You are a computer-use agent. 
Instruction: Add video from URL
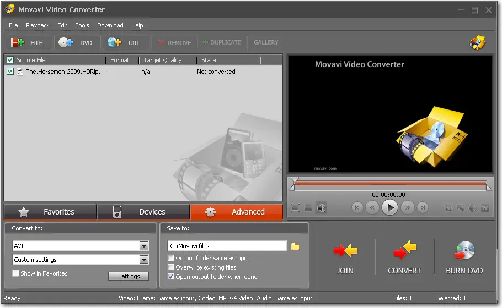(126, 42)
